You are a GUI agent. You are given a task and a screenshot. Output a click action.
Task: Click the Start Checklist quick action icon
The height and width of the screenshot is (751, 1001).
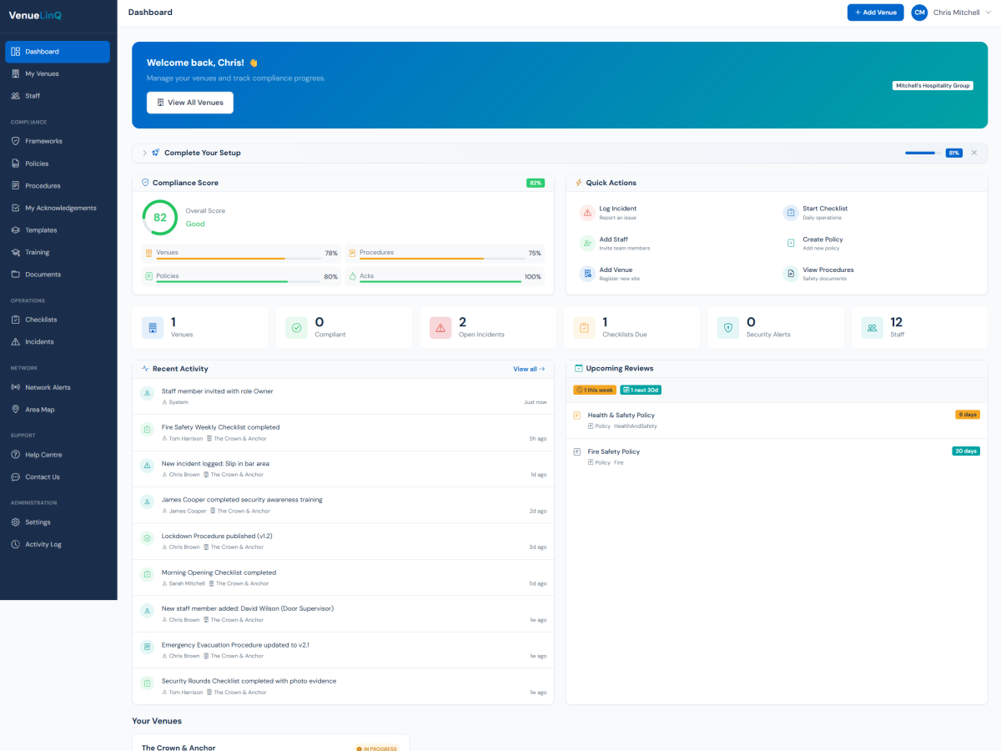791,213
